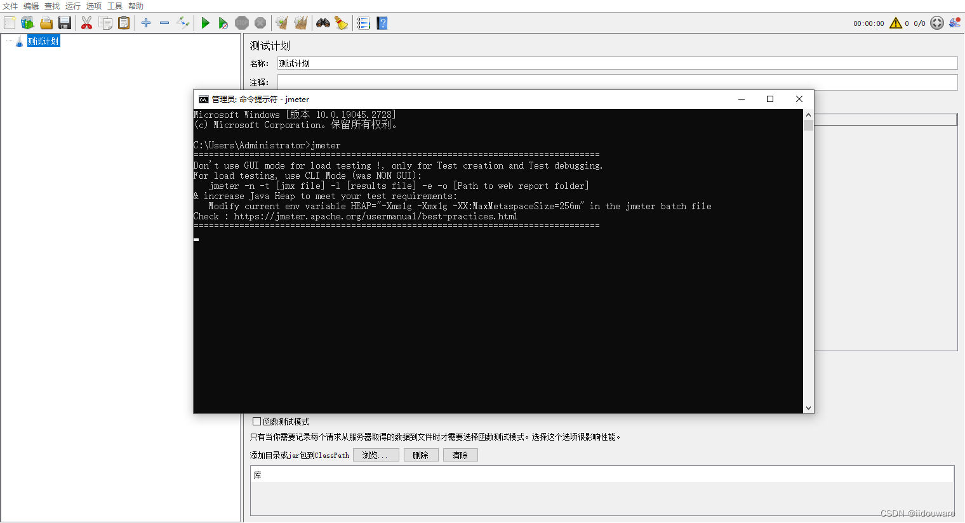Click command prompt scrollbar up arrow
This screenshot has height=523, width=965.
(808, 115)
